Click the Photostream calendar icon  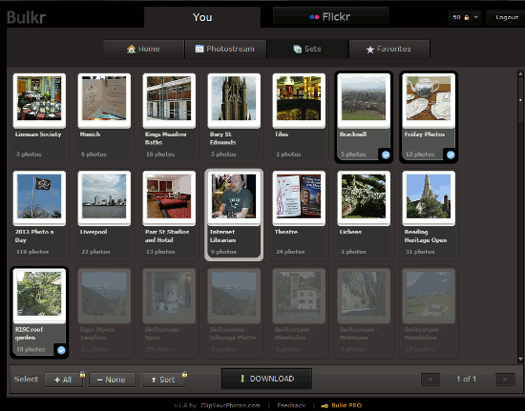(x=199, y=49)
